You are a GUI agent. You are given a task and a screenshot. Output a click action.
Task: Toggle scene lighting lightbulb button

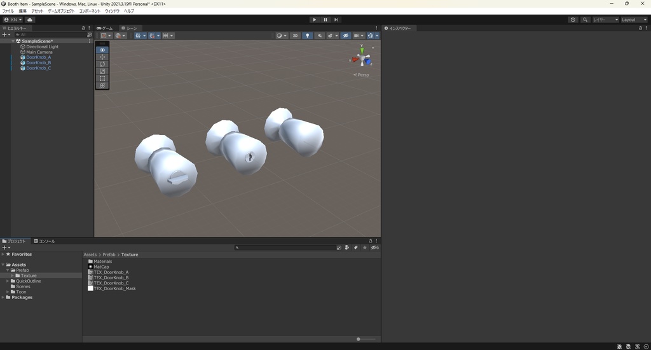click(x=307, y=36)
